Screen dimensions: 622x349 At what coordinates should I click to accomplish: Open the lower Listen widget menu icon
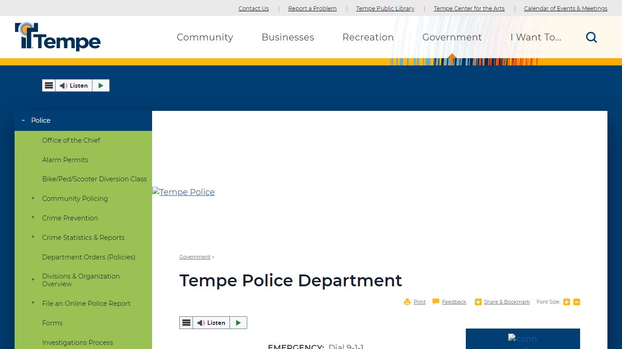click(186, 323)
